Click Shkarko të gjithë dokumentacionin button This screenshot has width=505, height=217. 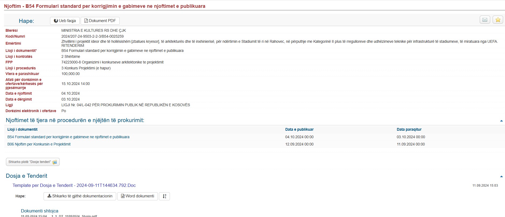(x=80, y=196)
